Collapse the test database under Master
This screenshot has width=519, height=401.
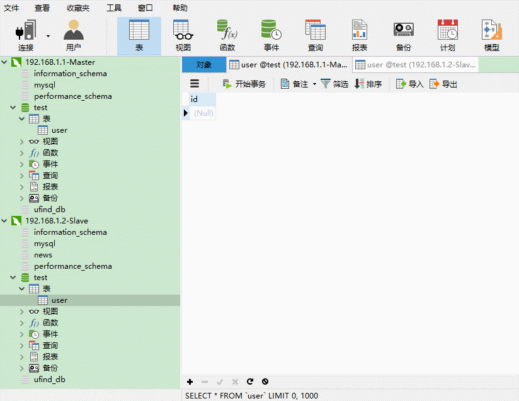pos(13,107)
